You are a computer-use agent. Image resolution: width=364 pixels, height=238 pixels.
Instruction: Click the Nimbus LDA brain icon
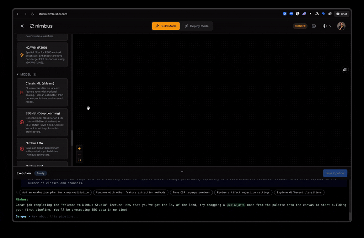22,149
